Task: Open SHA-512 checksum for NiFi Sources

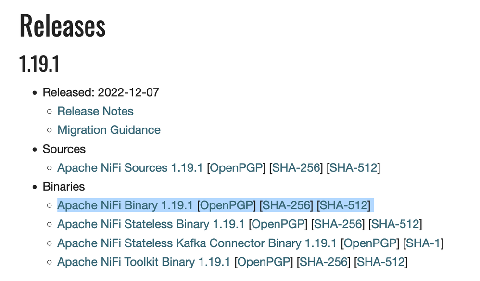Action: tap(354, 168)
